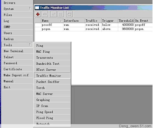153x128 pixels.
Task: Click Exit in the sidebar
Action: click(17, 87)
